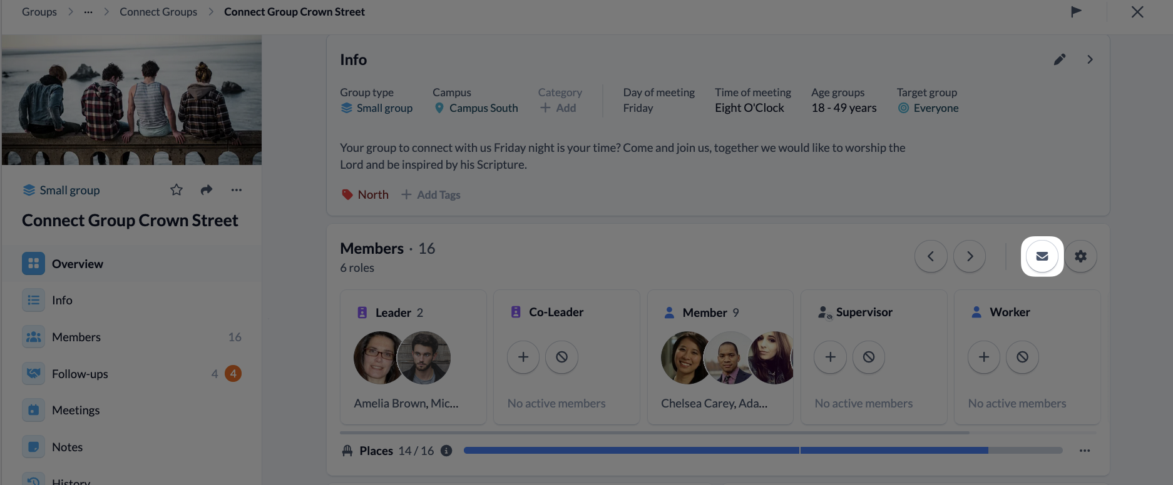Click block icon under Supervisor role
Viewport: 1173px width, 485px height.
869,357
